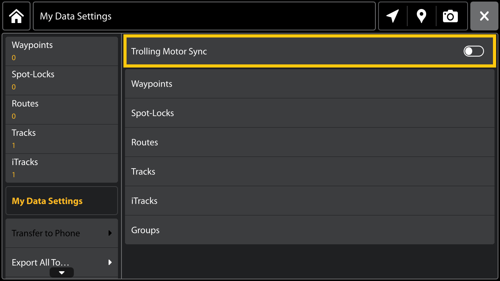Open Tracks list in the sidebar
Viewport: 500px width, 281px height.
tap(62, 139)
